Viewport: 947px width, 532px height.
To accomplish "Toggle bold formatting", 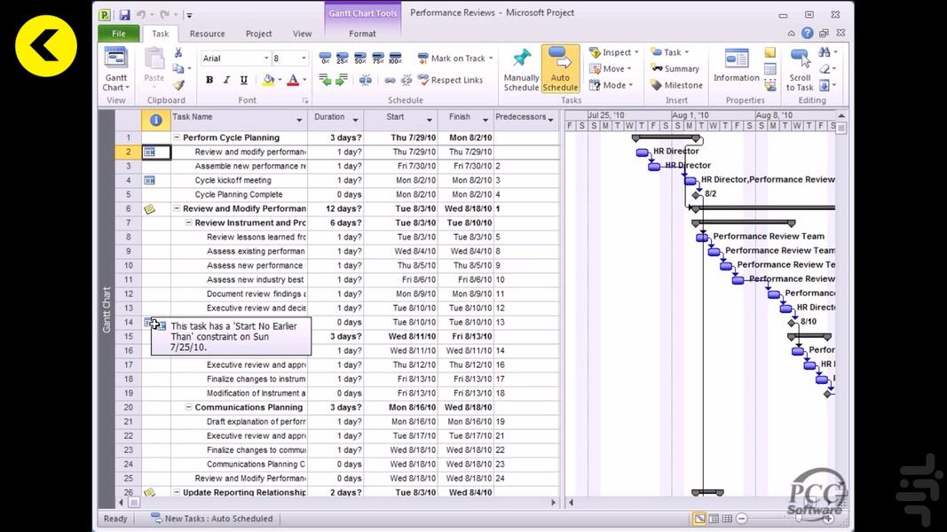I will click(209, 80).
